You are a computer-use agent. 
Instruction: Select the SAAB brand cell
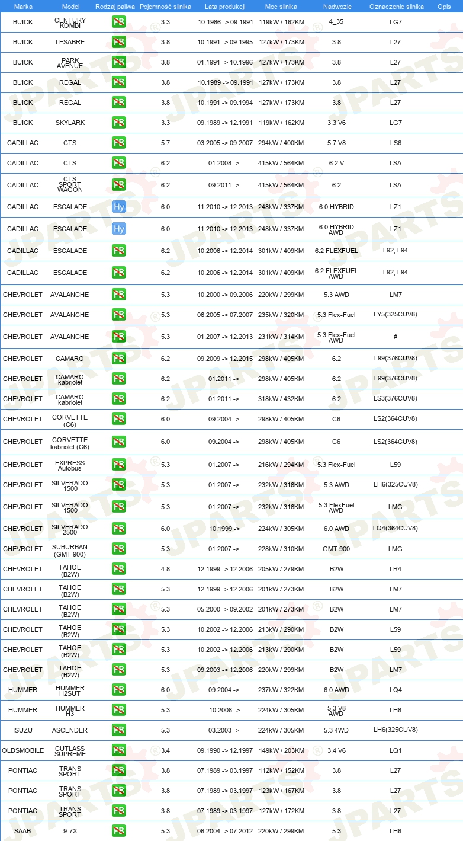23,831
